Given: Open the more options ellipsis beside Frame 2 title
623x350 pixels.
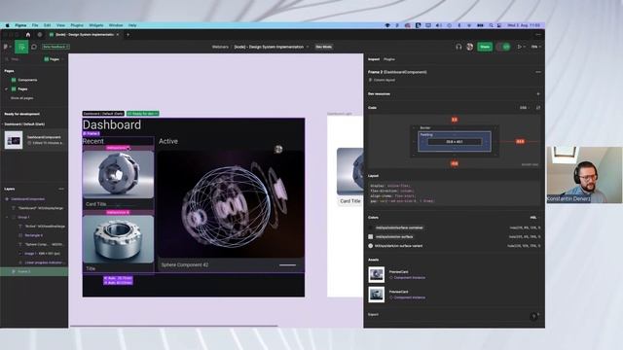Looking at the screenshot, I should click(x=538, y=72).
